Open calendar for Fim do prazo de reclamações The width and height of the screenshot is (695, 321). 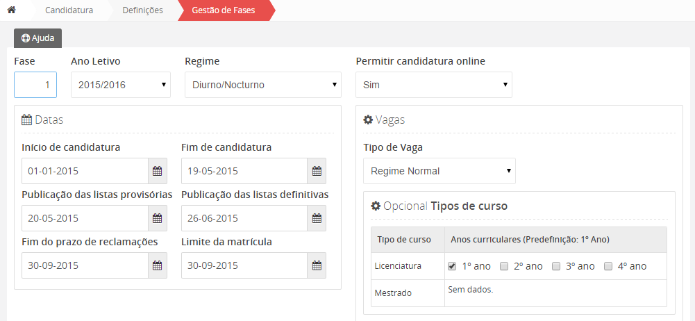(x=157, y=265)
